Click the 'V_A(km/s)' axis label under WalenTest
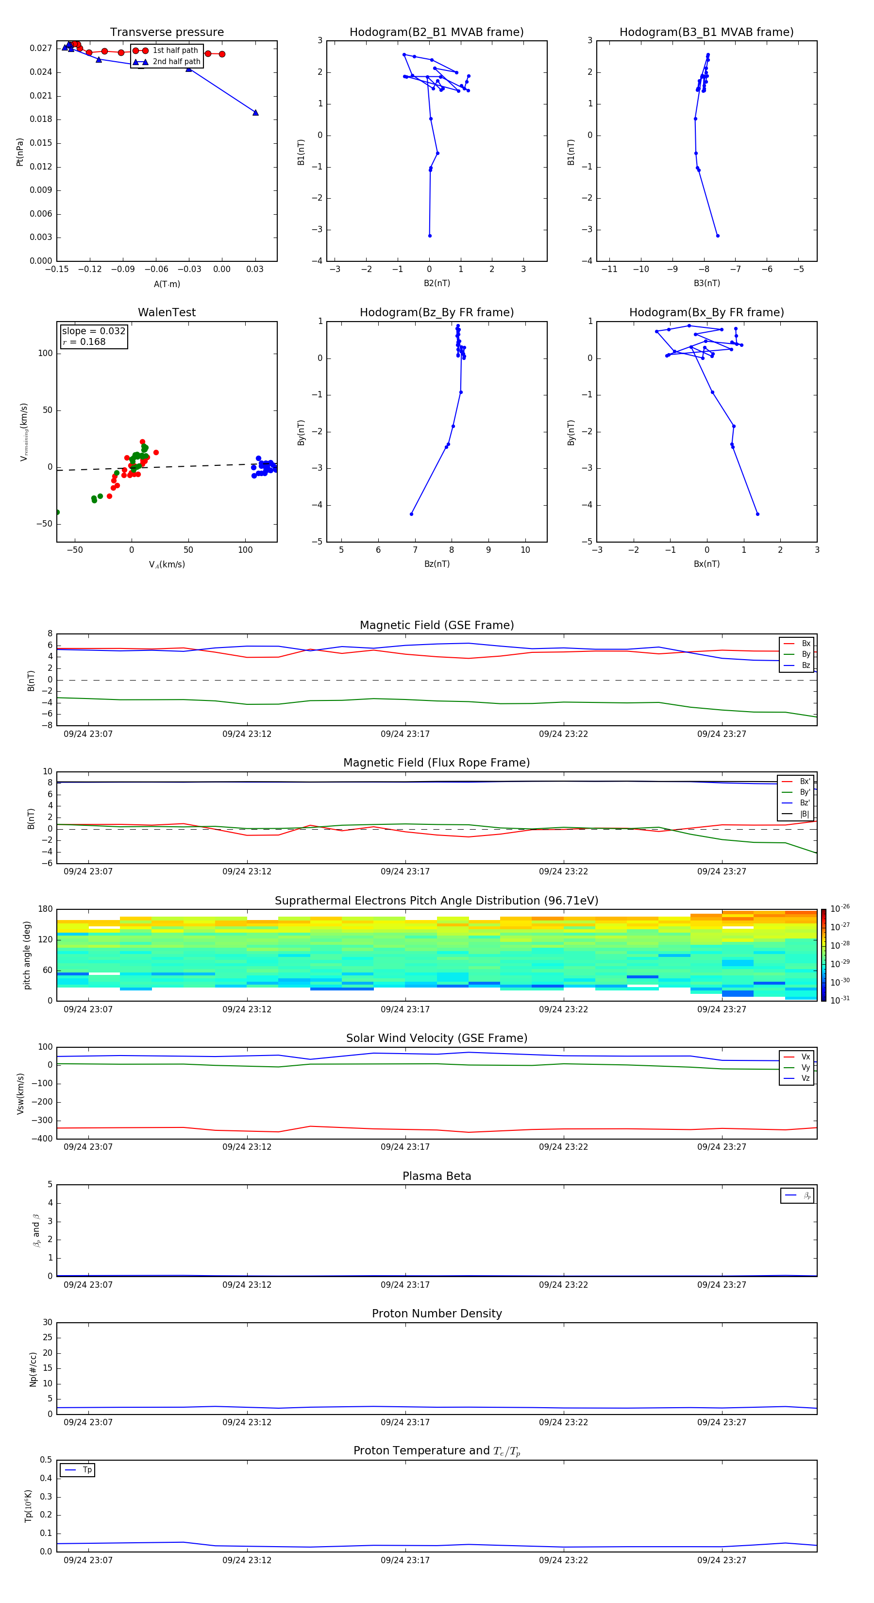Viewport: 874px width, 1603px height. point(167,564)
